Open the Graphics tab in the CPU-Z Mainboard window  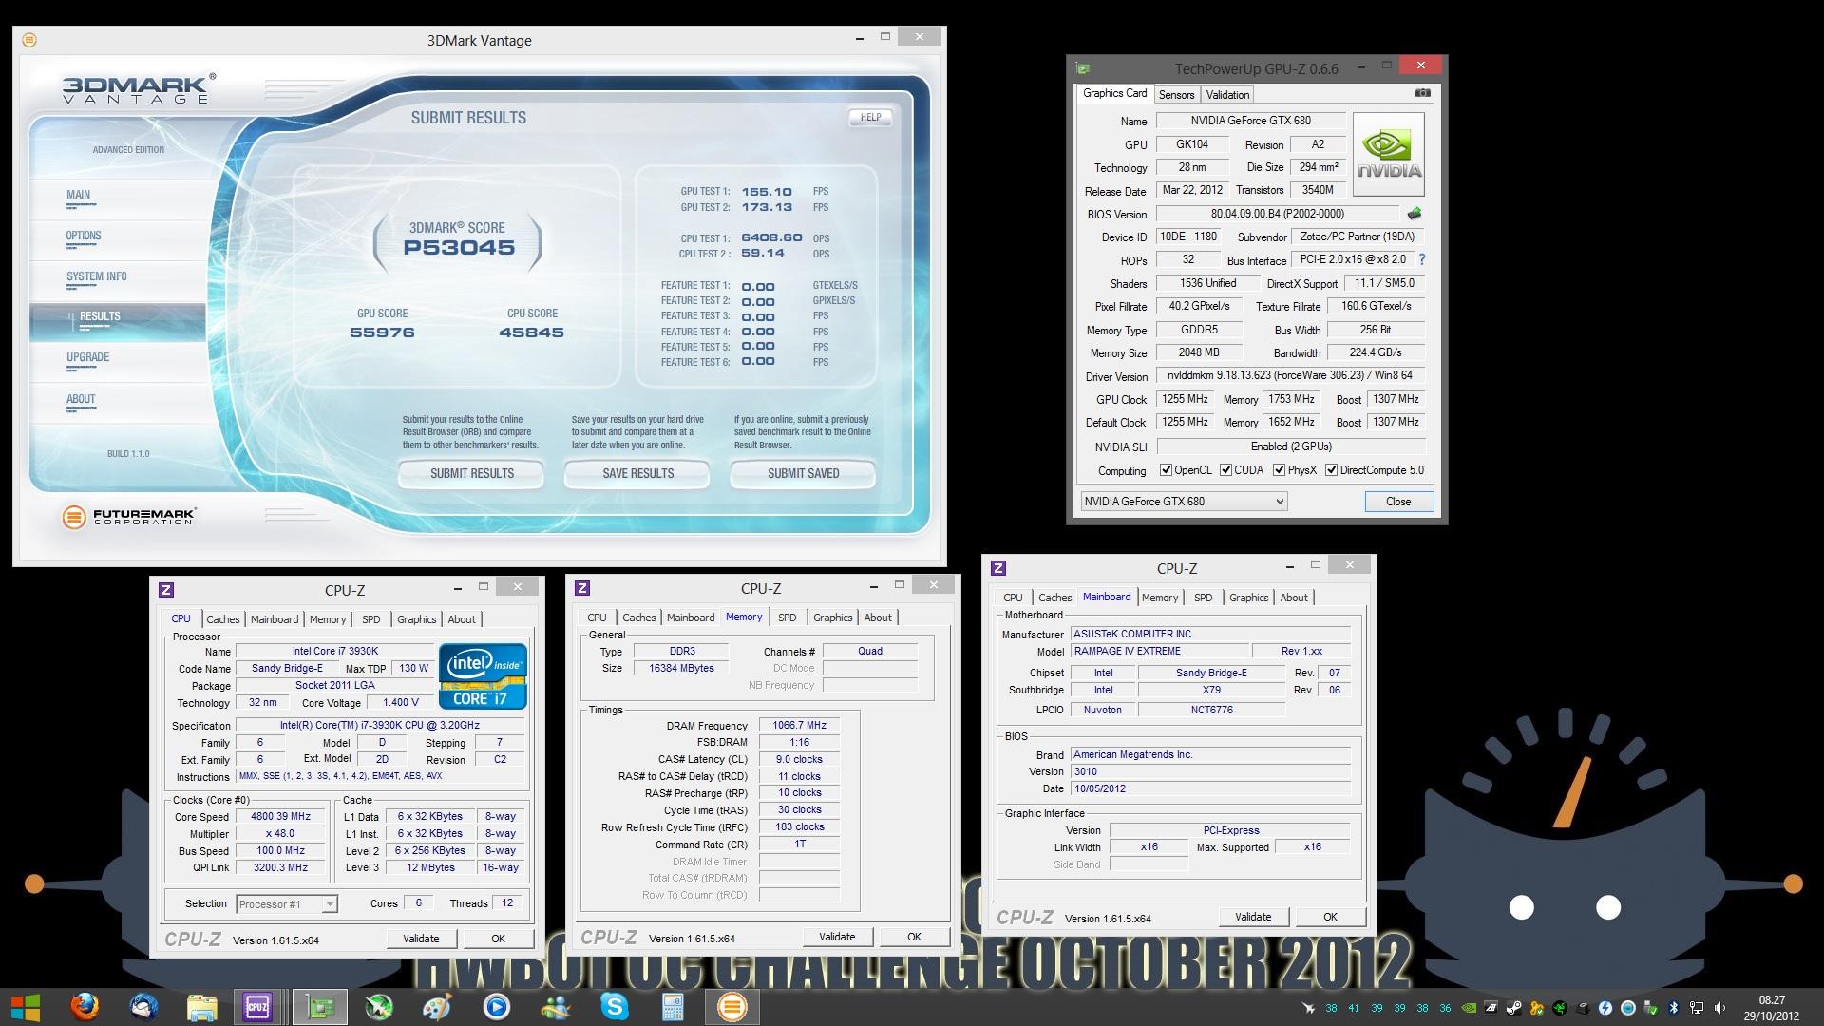[1248, 598]
